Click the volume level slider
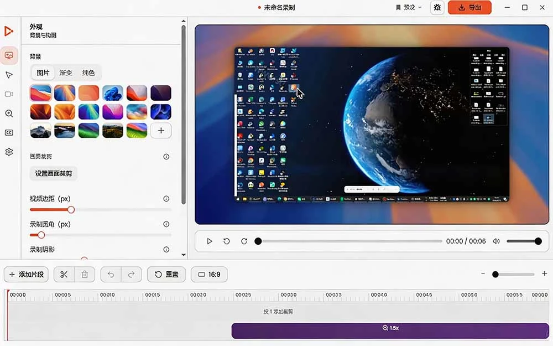This screenshot has height=346, width=553. tap(524, 241)
